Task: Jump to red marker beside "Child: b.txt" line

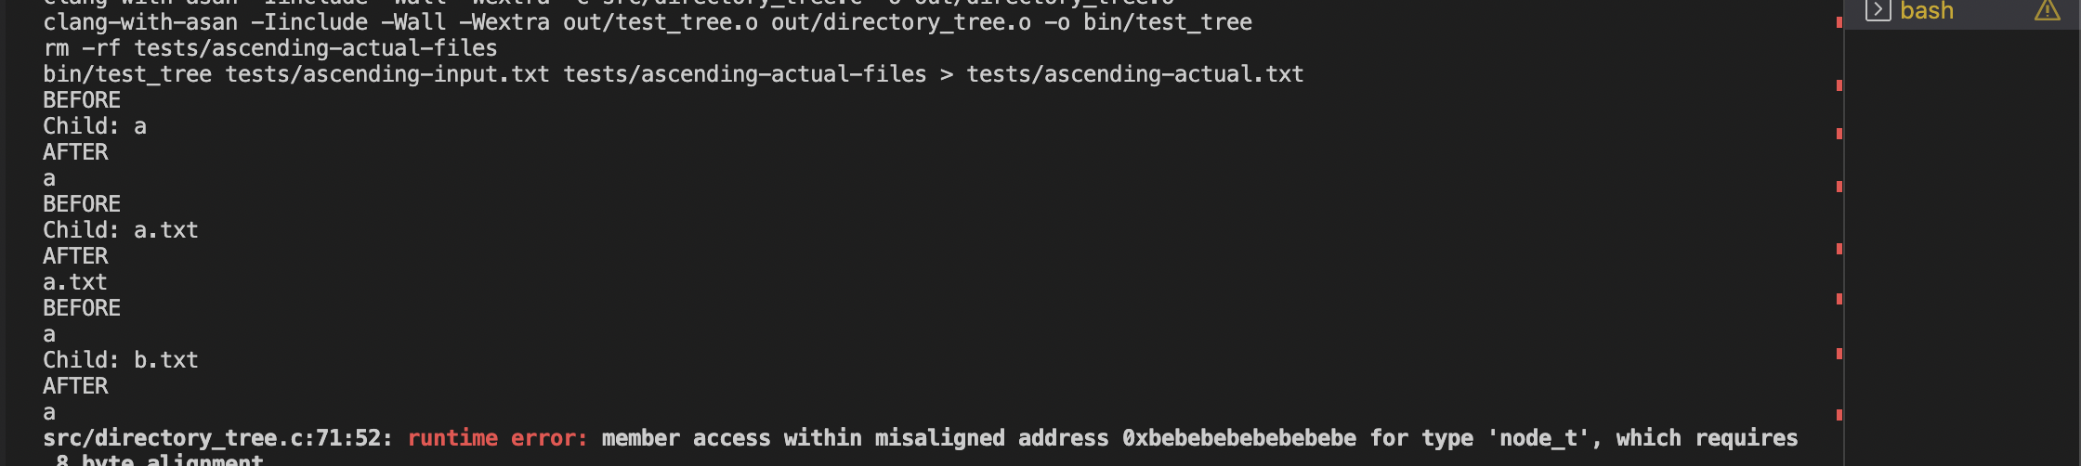Action: click(1839, 354)
